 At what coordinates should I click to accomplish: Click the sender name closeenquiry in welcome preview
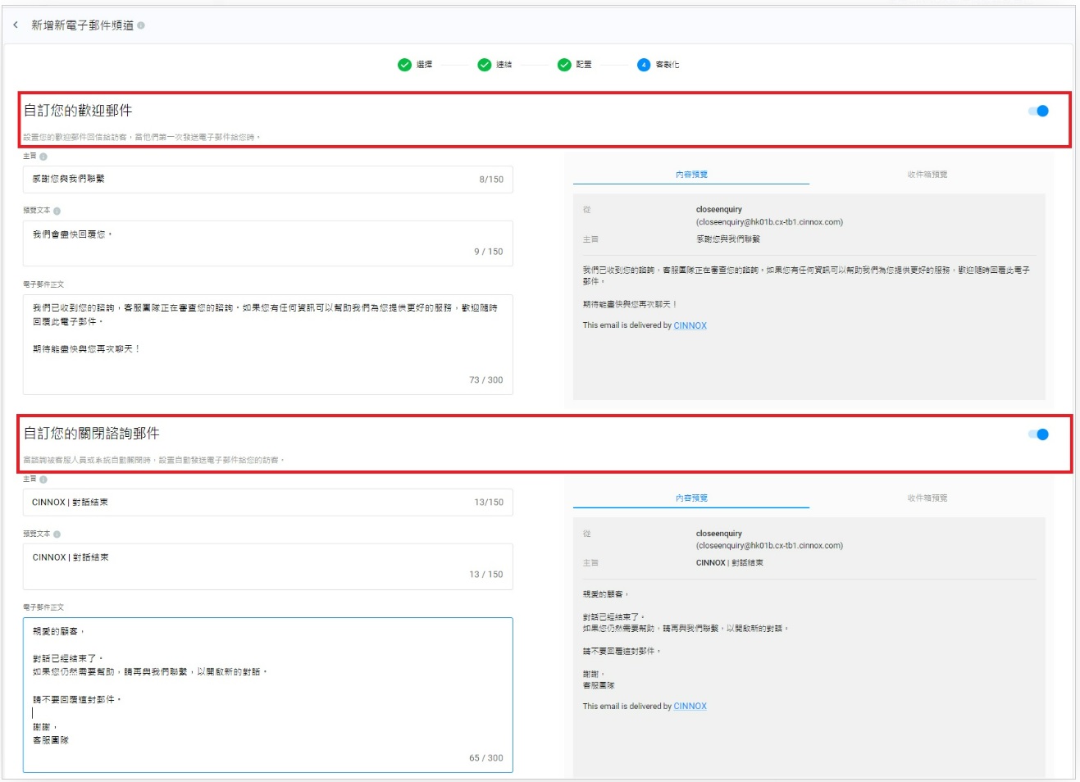coord(719,210)
